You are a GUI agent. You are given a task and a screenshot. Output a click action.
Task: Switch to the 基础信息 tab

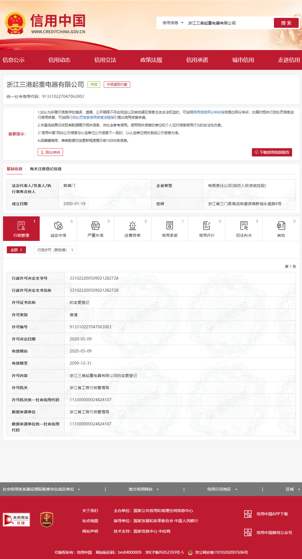pyautogui.click(x=15, y=169)
